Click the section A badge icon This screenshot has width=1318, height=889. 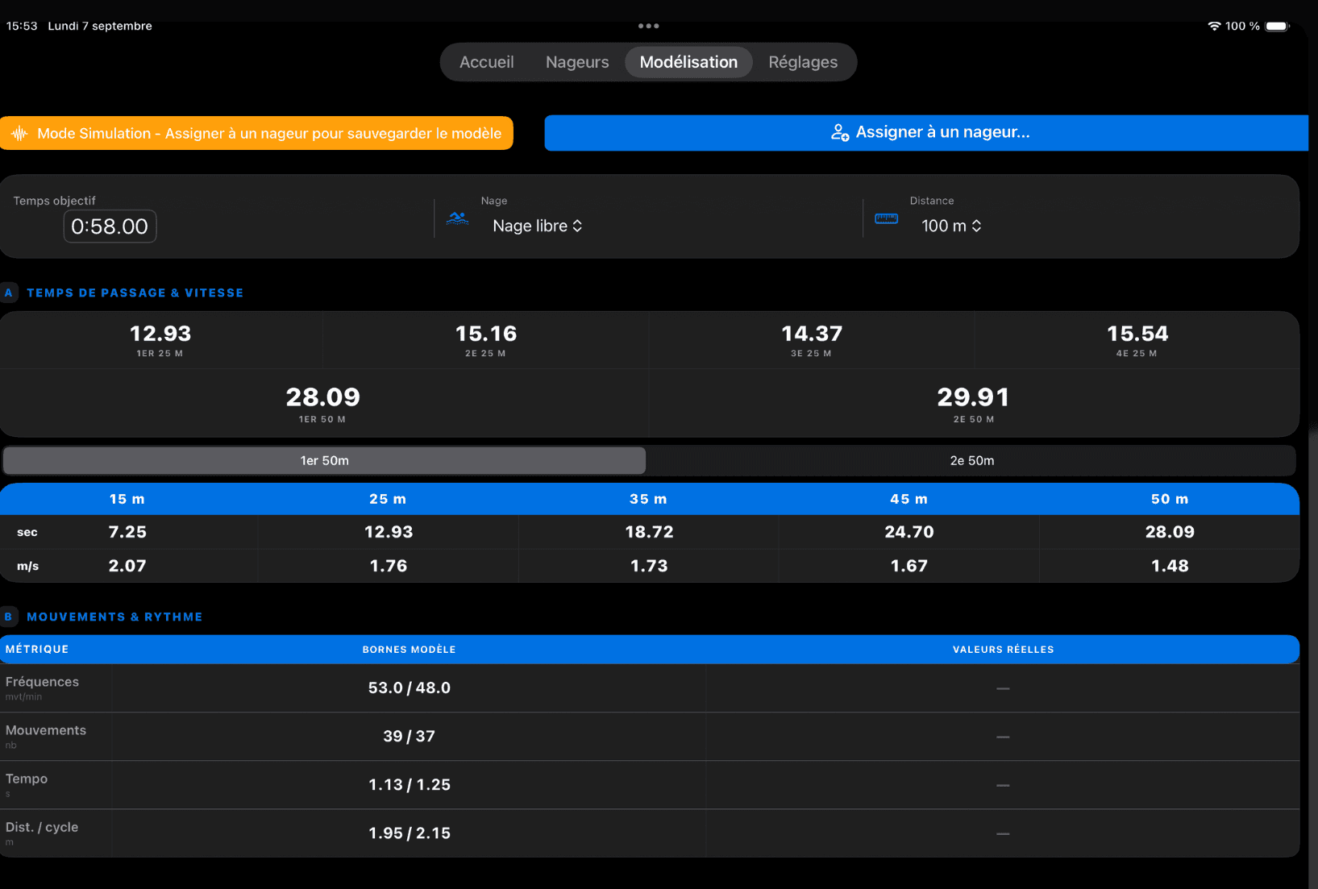coord(9,293)
